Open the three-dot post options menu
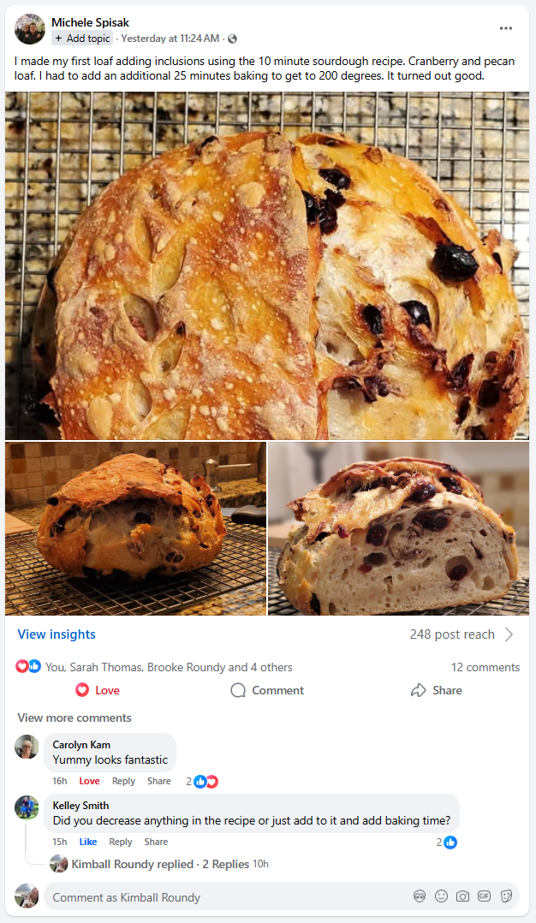The image size is (536, 923). [x=506, y=27]
